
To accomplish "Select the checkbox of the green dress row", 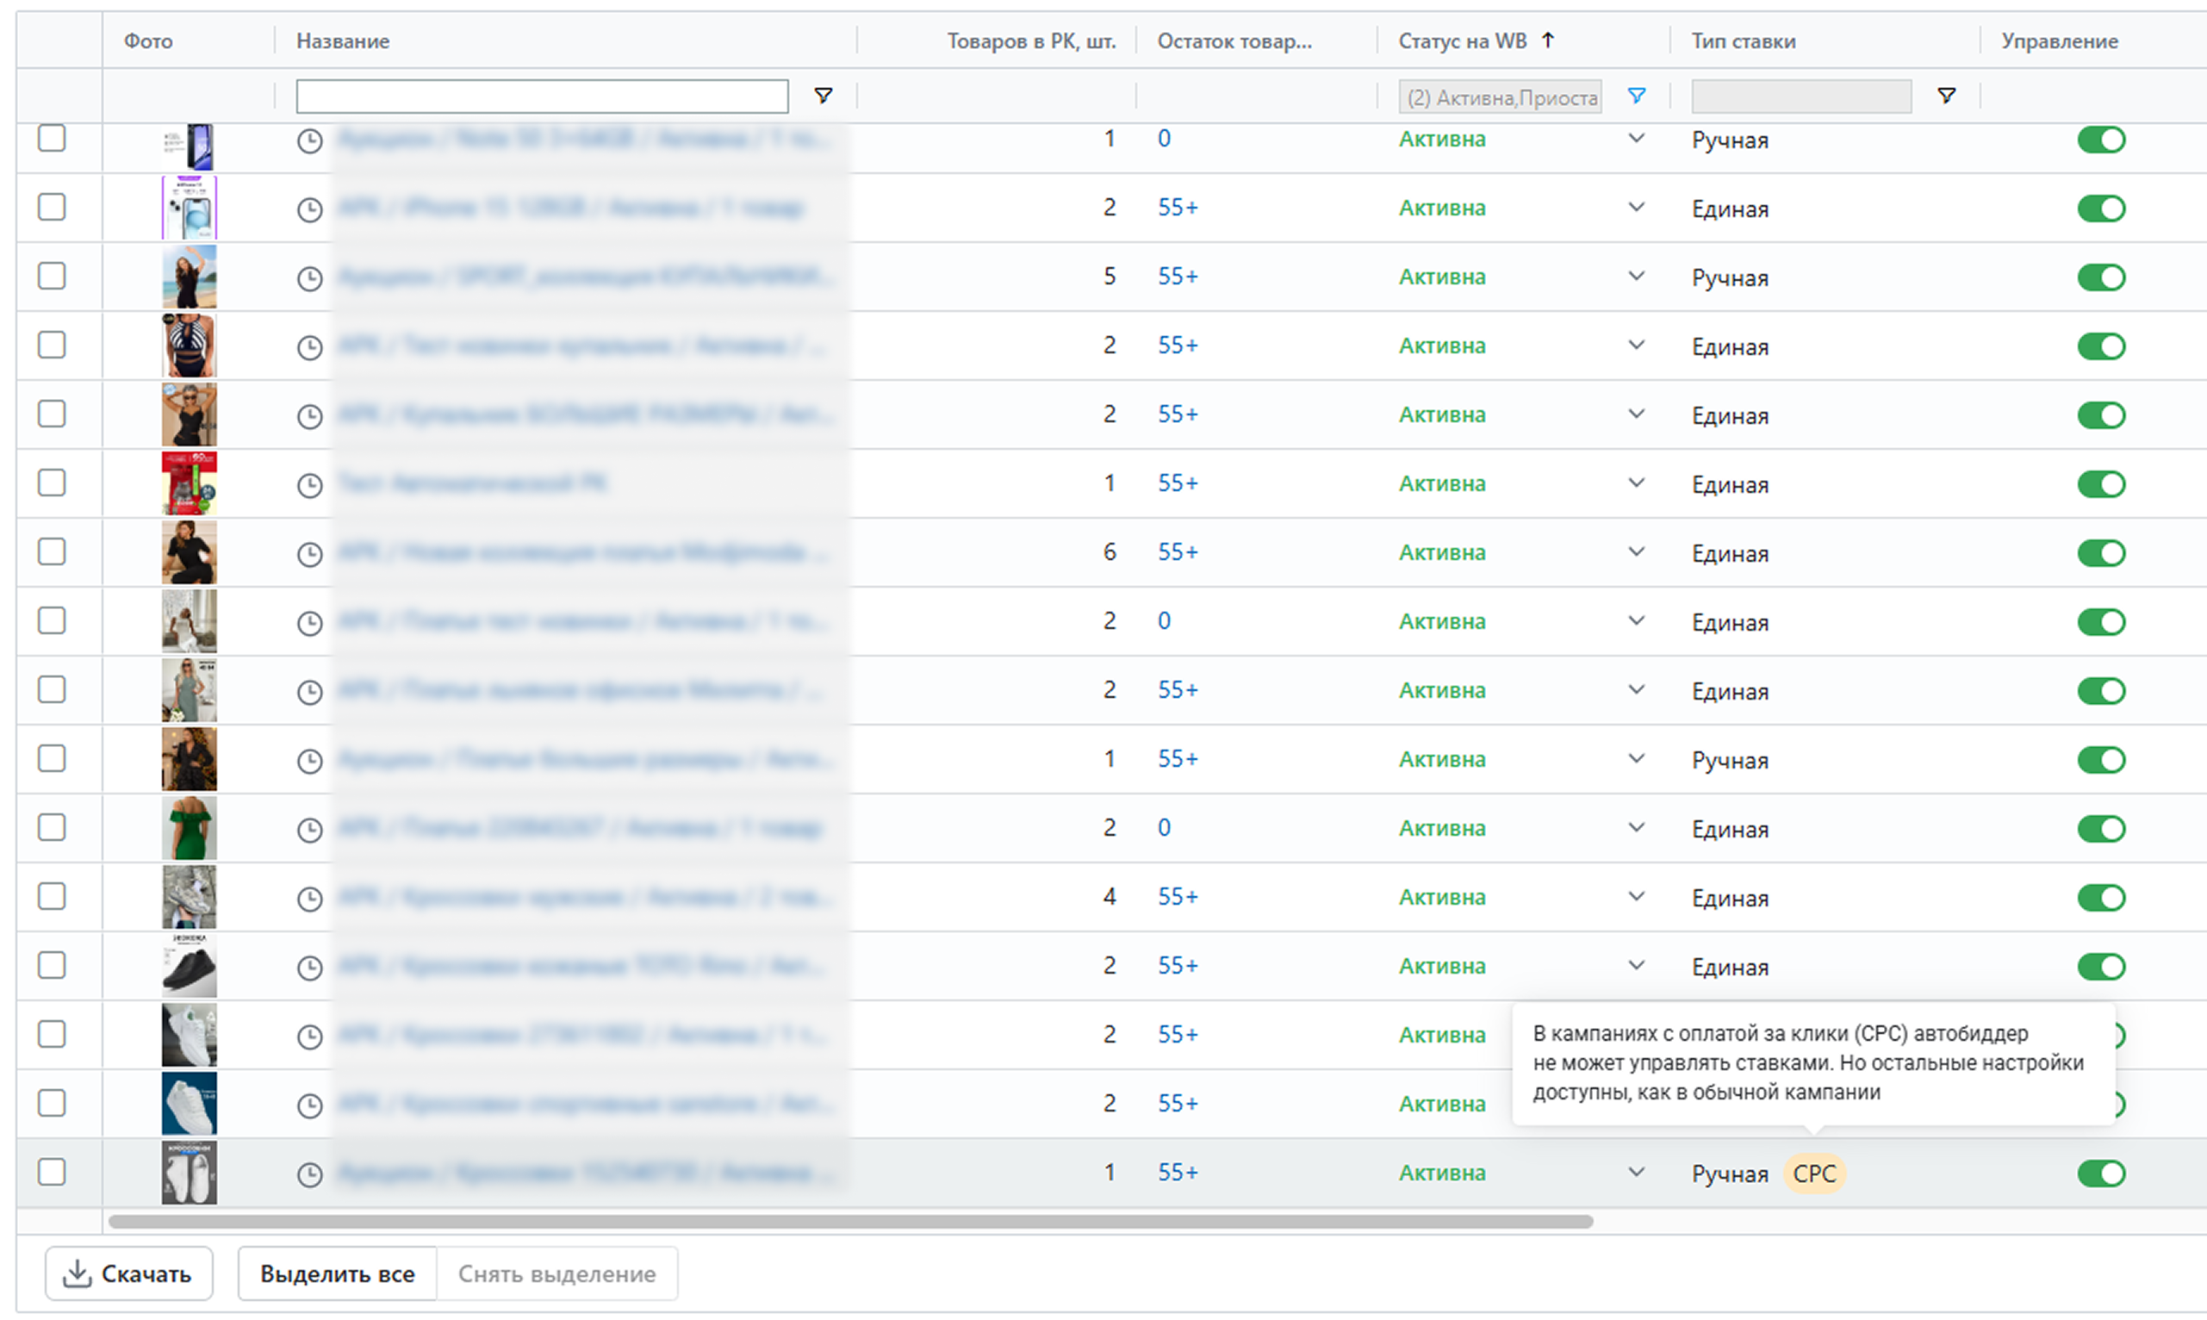I will 52,828.
